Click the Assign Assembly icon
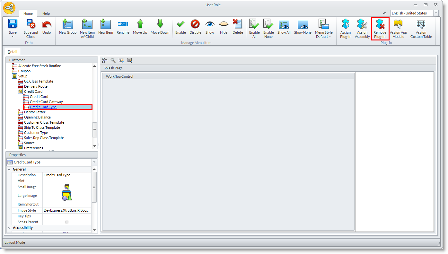Image resolution: width=448 pixels, height=254 pixels. (362, 24)
